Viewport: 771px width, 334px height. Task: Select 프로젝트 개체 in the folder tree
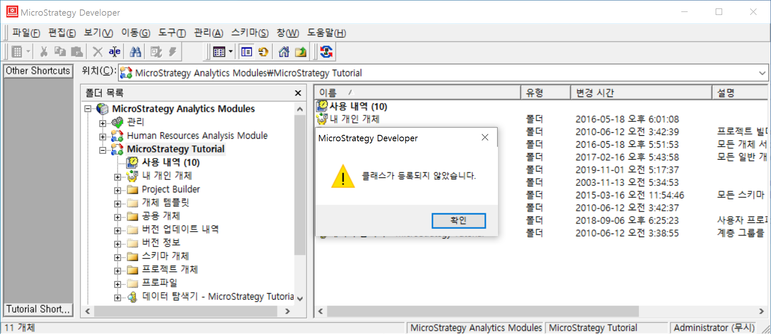(x=170, y=269)
